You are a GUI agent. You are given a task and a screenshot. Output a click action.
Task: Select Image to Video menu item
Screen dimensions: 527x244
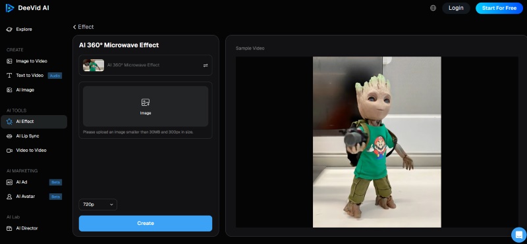pyautogui.click(x=34, y=61)
